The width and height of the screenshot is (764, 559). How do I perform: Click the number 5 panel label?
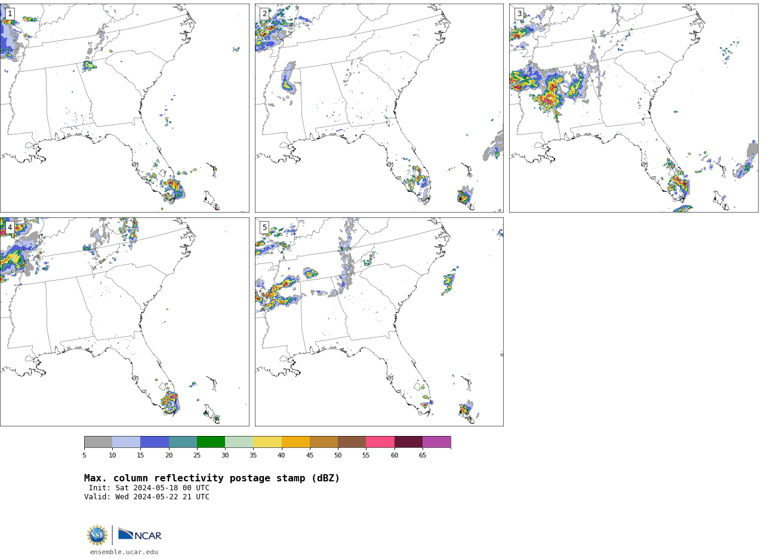pyautogui.click(x=264, y=228)
